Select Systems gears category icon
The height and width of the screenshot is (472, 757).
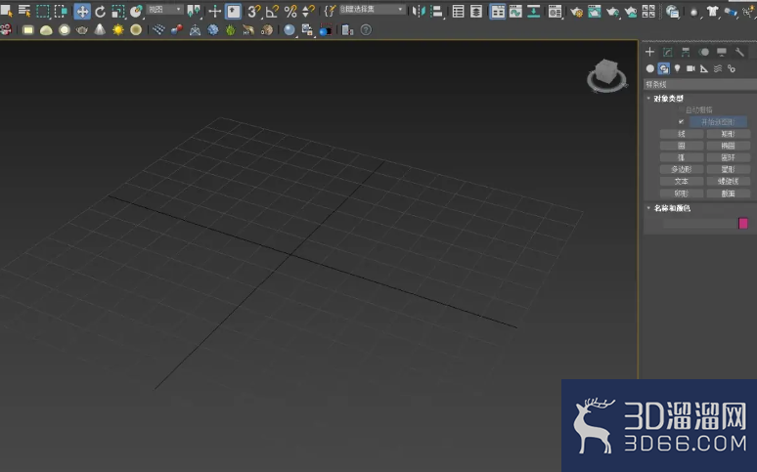point(732,68)
